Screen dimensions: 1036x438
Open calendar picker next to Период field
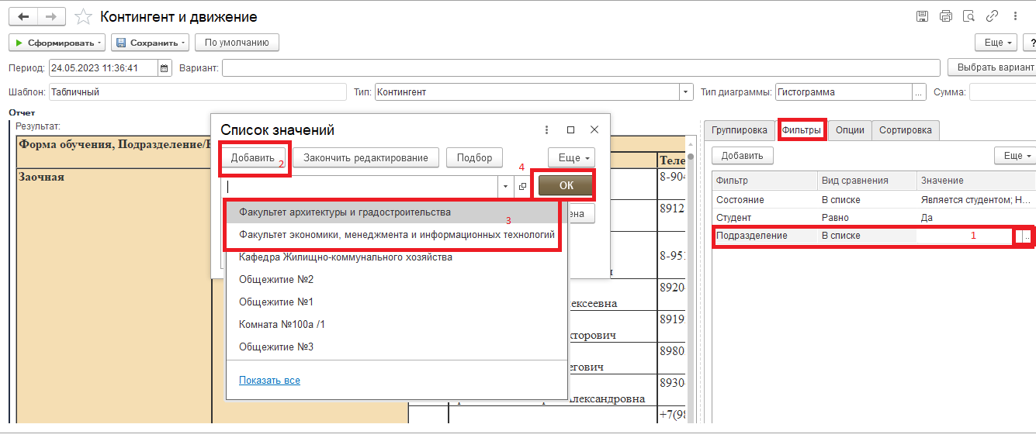pos(165,68)
